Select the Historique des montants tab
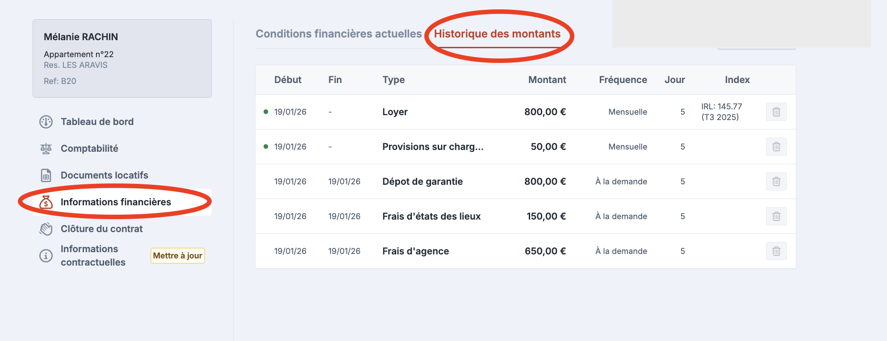 pos(497,34)
